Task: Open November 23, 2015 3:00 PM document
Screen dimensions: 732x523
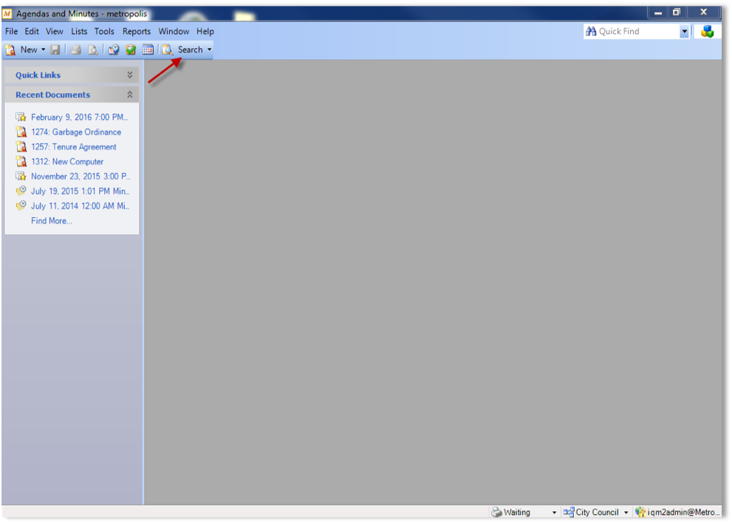Action: click(81, 177)
